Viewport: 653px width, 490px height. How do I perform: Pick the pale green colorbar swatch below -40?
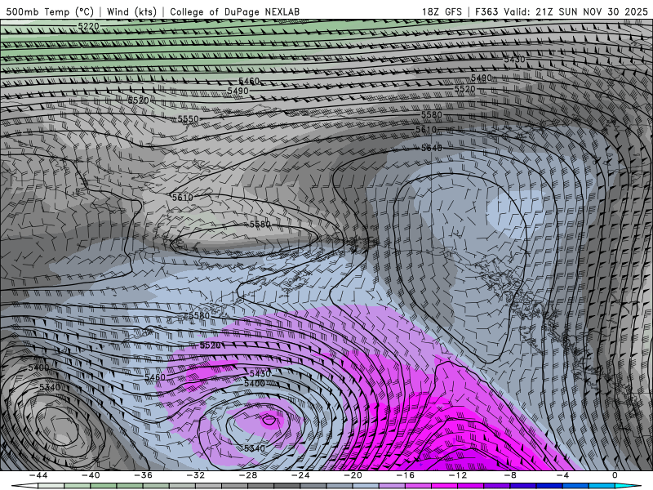(77, 486)
